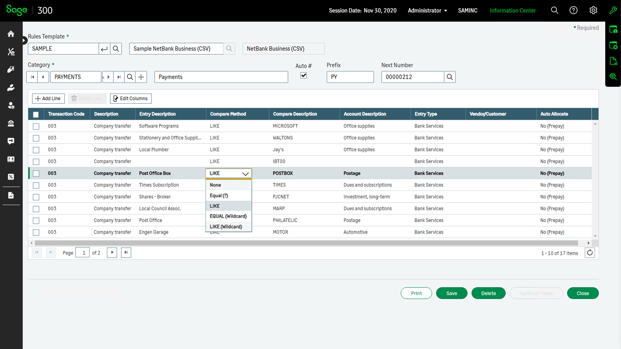Open Next Number search icon
Screen dimensions: 621x349
[450, 77]
